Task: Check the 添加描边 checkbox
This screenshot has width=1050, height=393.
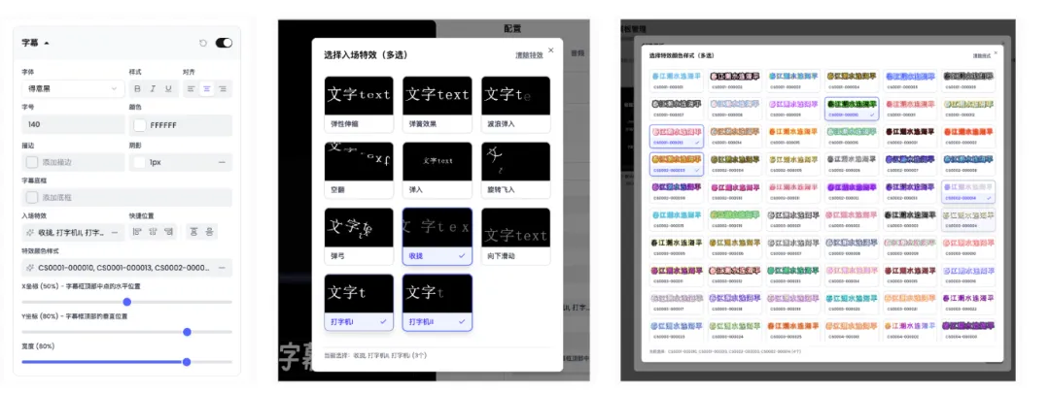Action: point(31,162)
